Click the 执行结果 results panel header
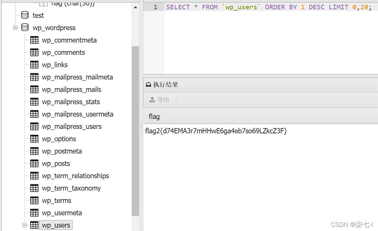The height and width of the screenshot is (231, 378). (x=261, y=84)
